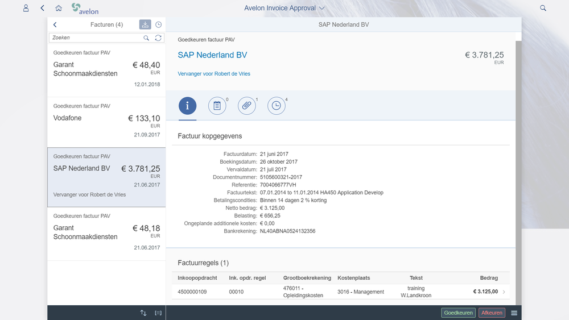
Task: Open the multi-select list icon in footer
Action: (158, 313)
